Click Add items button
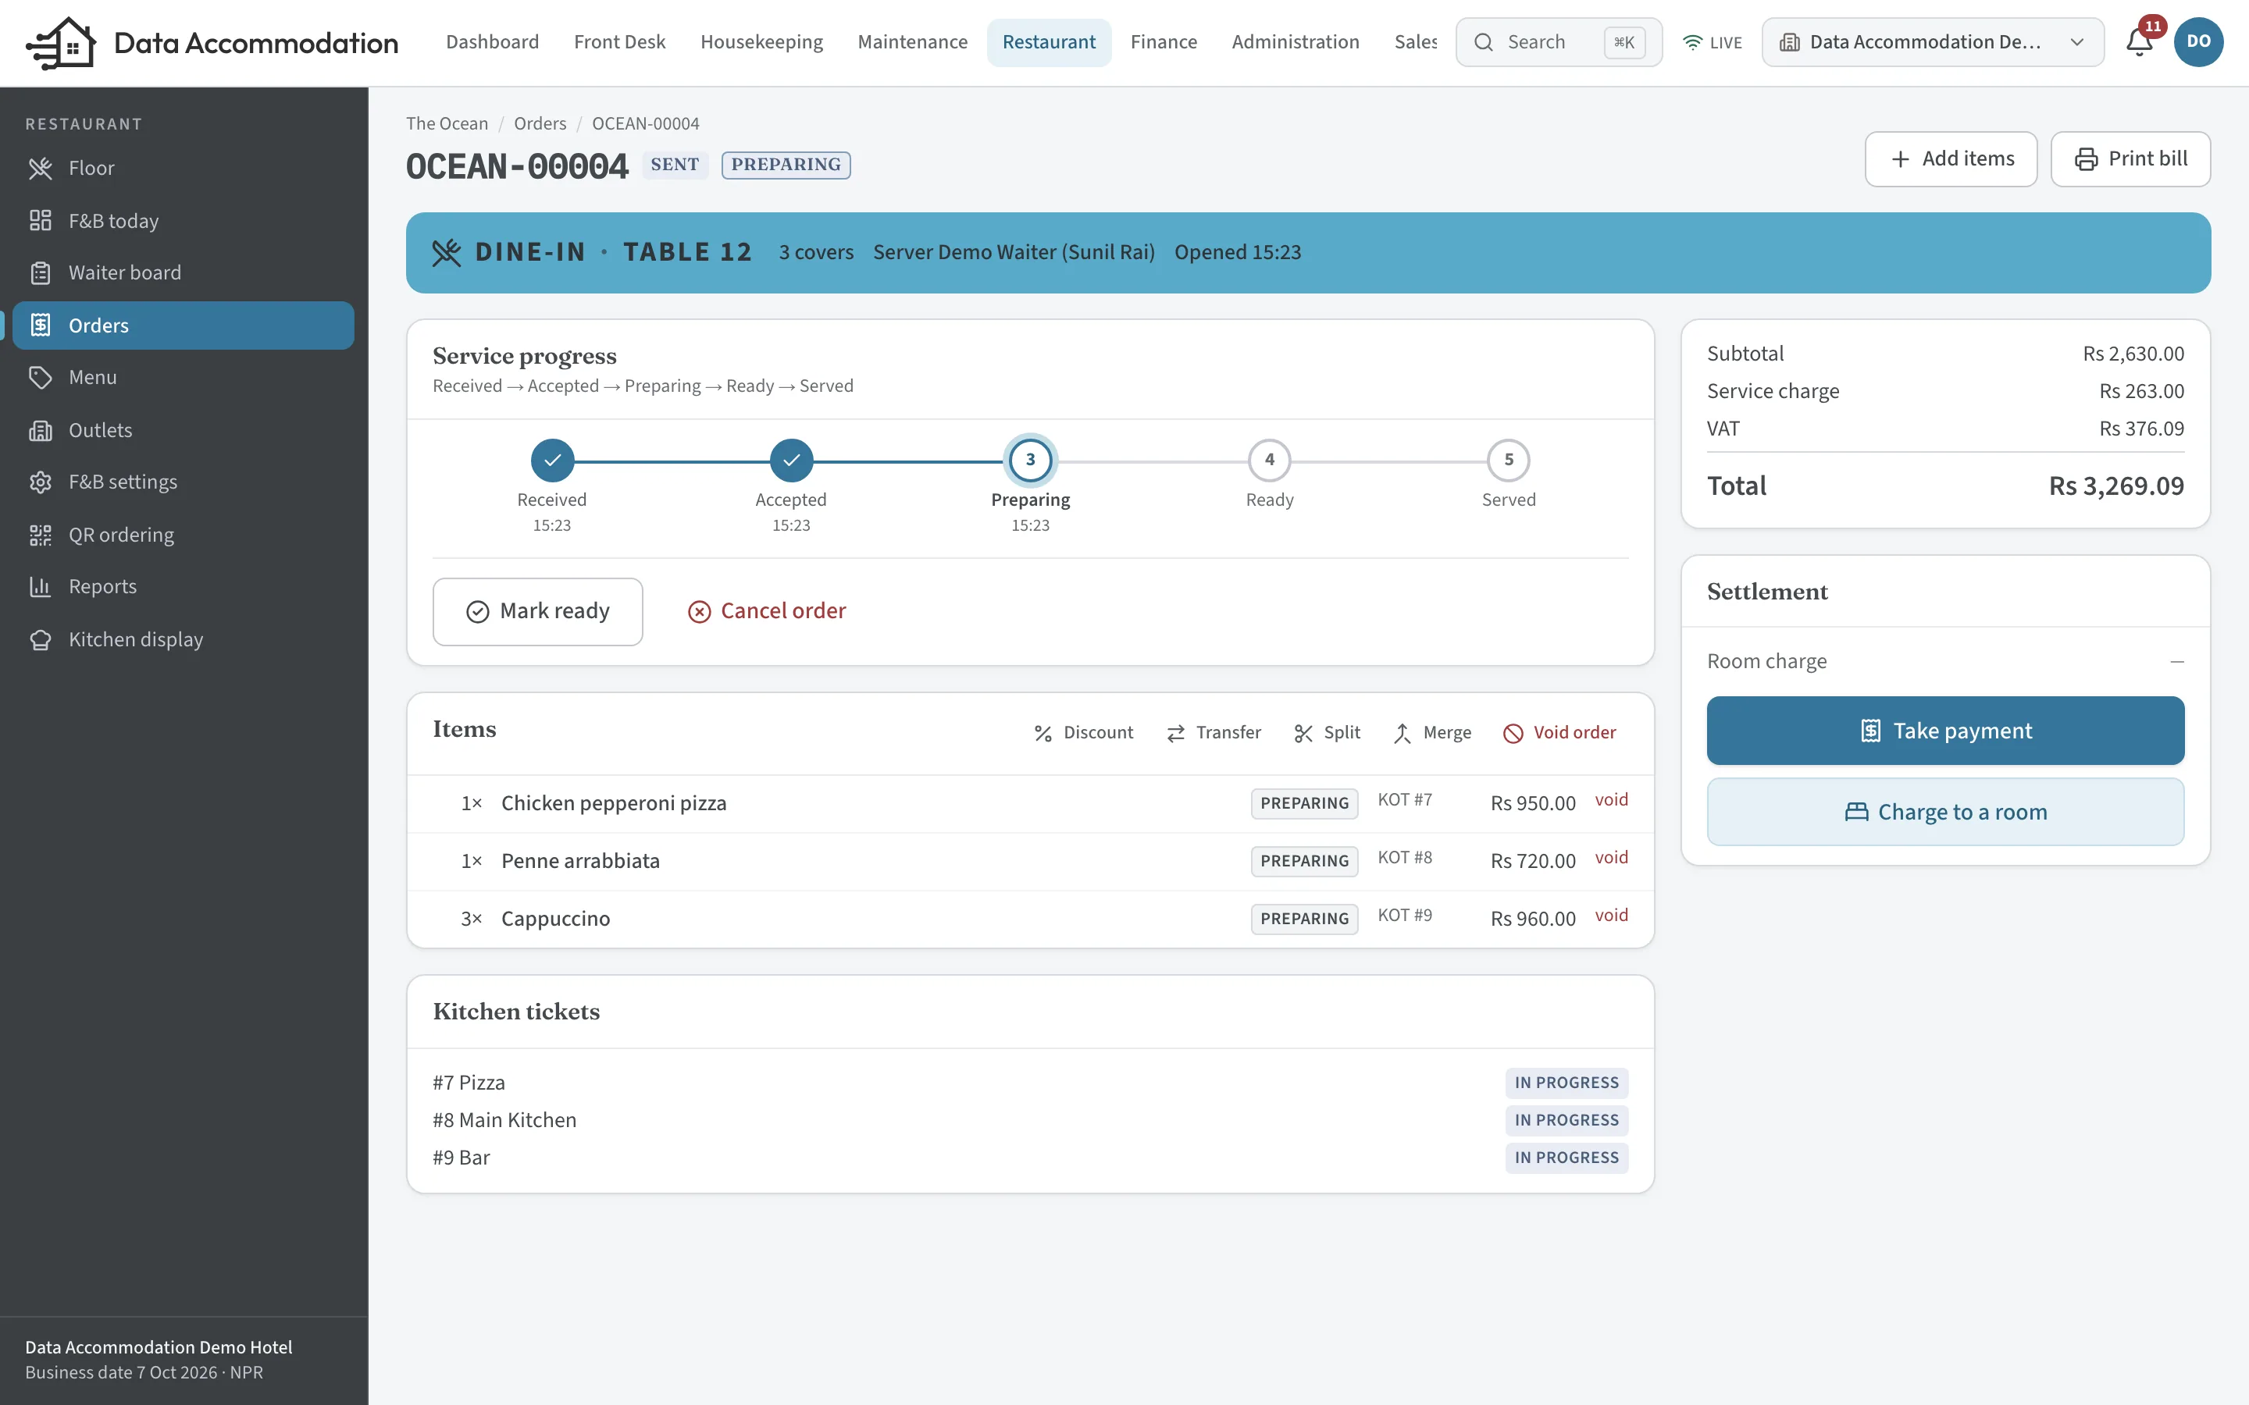Viewport: 2249px width, 1405px height. (1951, 159)
